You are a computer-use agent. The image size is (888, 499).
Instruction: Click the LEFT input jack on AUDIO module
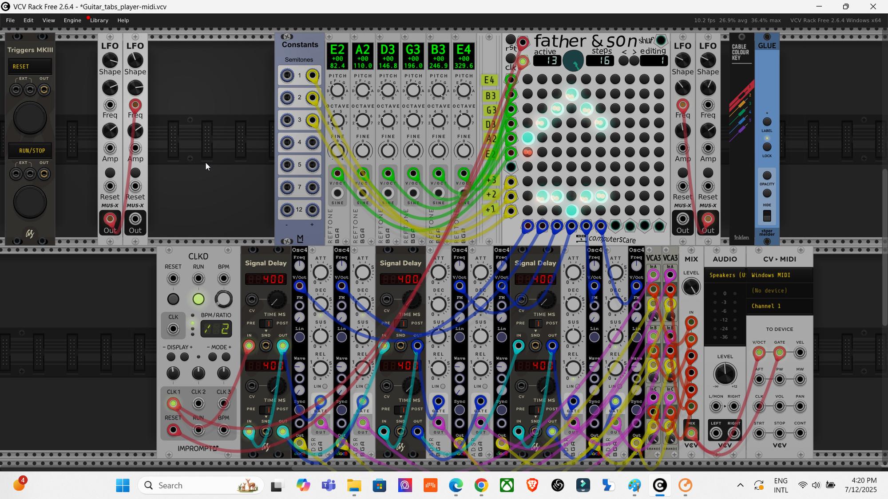tap(716, 433)
